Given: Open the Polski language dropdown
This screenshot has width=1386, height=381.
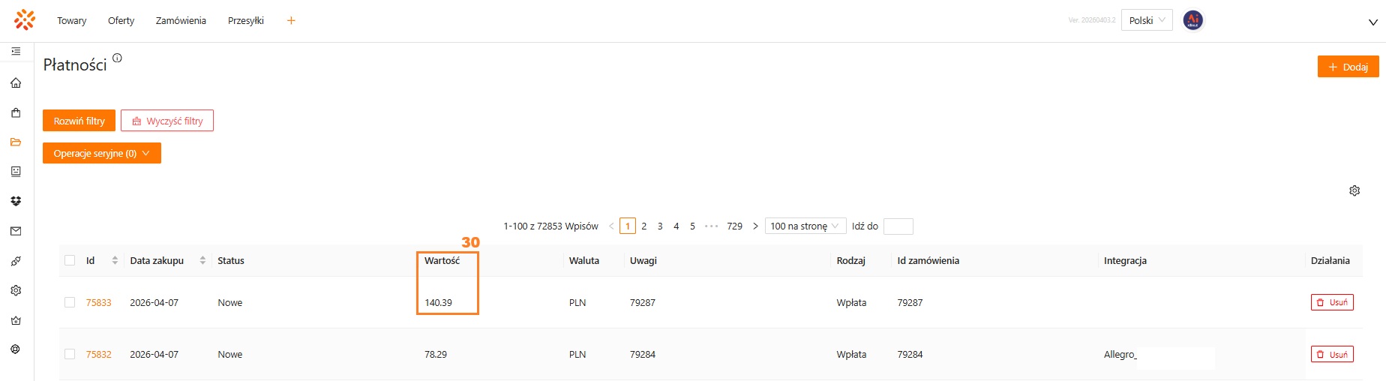Looking at the screenshot, I should [1146, 20].
